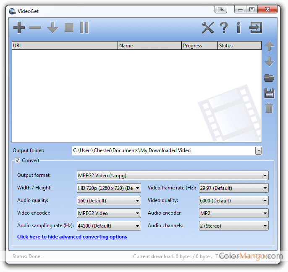The image size is (288, 272).
Task: Close the VideoGet window
Action: pyautogui.click(x=267, y=9)
